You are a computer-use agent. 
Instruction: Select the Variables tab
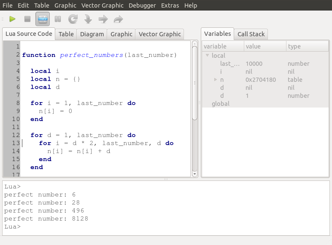[x=217, y=34]
